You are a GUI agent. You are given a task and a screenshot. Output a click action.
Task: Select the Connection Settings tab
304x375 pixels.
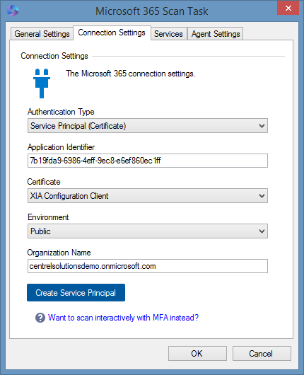tap(112, 33)
